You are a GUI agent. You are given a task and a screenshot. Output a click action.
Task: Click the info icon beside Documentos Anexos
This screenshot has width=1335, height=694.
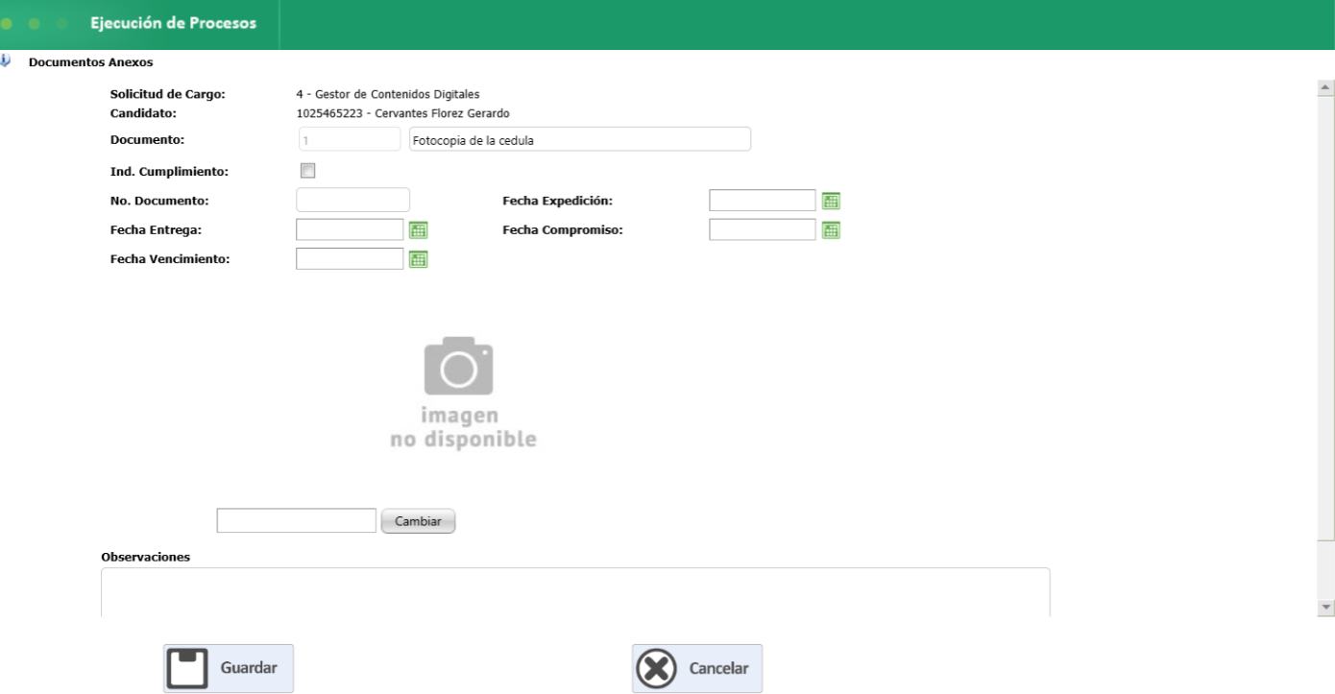(x=6, y=61)
